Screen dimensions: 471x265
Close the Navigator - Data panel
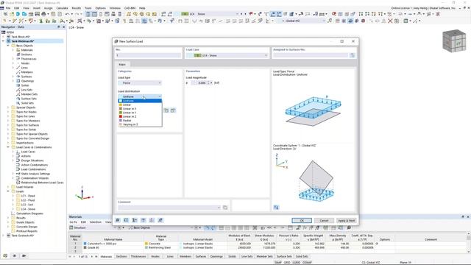63,27
